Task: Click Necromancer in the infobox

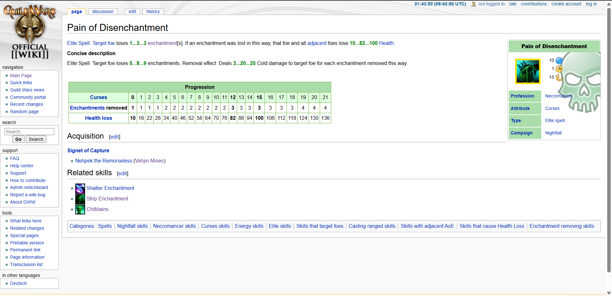Action: (558, 96)
